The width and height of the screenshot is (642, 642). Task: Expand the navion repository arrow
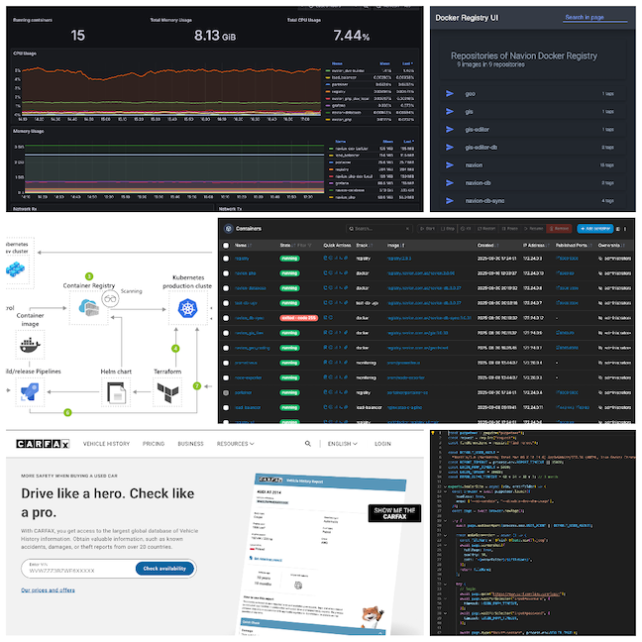pos(450,165)
